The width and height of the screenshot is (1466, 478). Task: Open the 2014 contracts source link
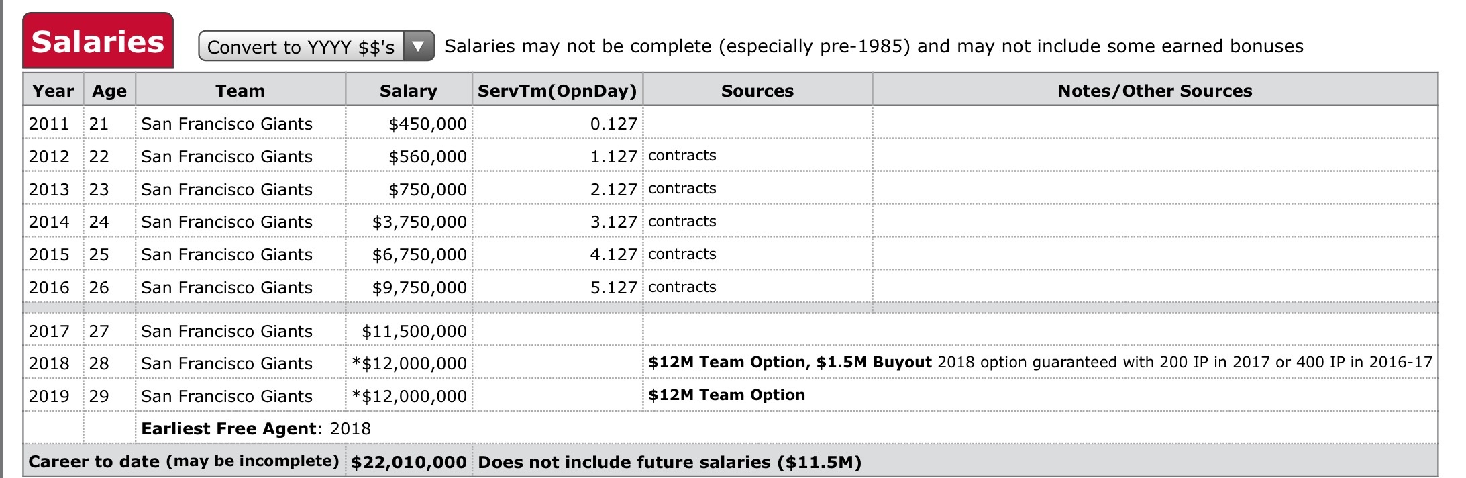682,222
